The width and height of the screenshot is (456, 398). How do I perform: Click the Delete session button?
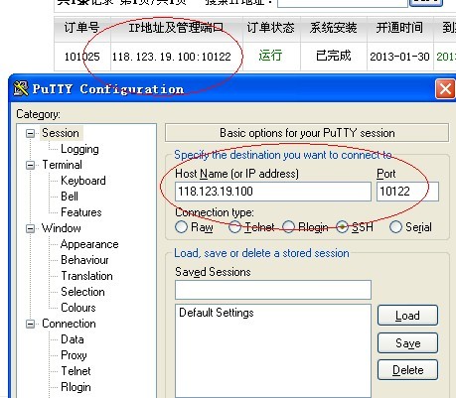(x=407, y=370)
